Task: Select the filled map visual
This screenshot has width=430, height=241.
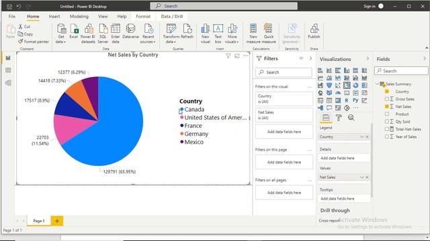Action: click(x=329, y=93)
